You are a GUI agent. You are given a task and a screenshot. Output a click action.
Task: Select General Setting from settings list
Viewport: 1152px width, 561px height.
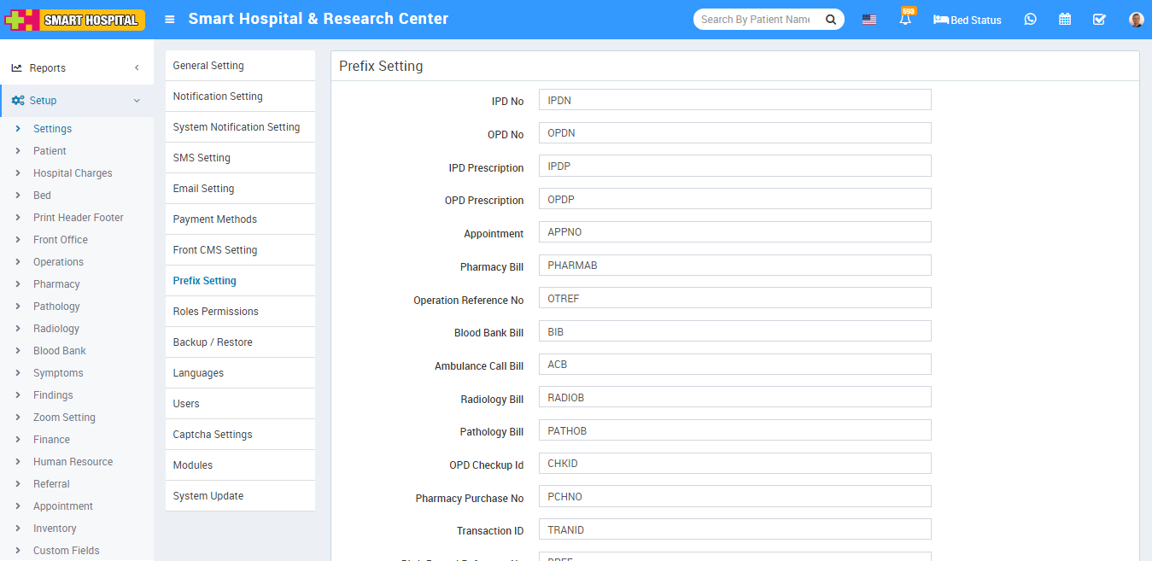[208, 66]
